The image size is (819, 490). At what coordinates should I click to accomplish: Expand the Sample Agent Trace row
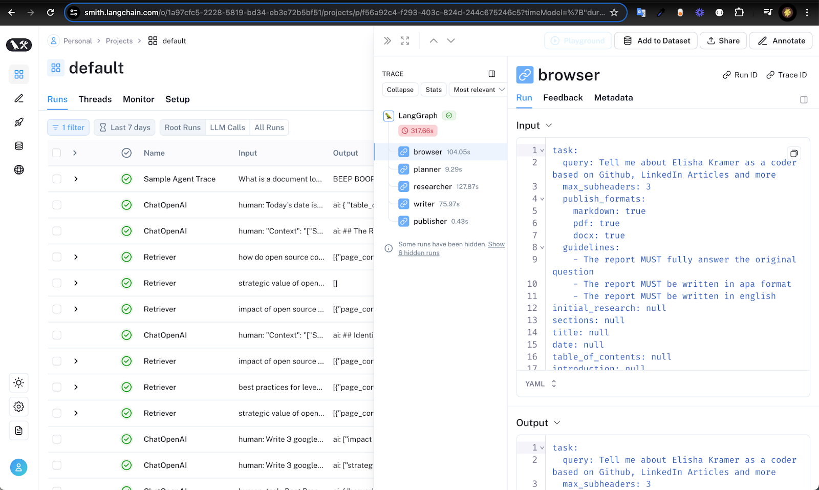pos(76,179)
